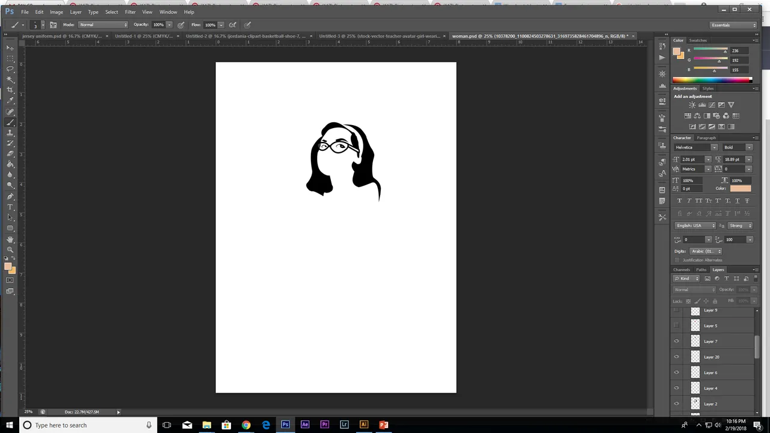The image size is (770, 433).
Task: Select the Eyedropper tool
Action: tap(10, 101)
